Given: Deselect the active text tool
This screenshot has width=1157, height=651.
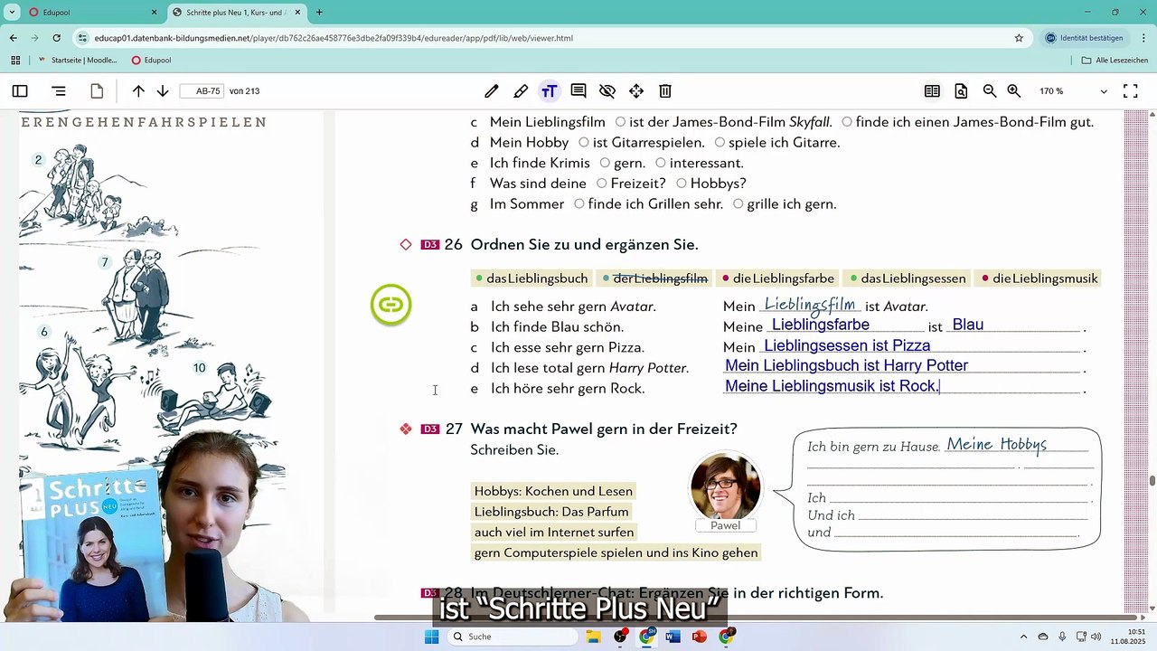Looking at the screenshot, I should tap(549, 91).
